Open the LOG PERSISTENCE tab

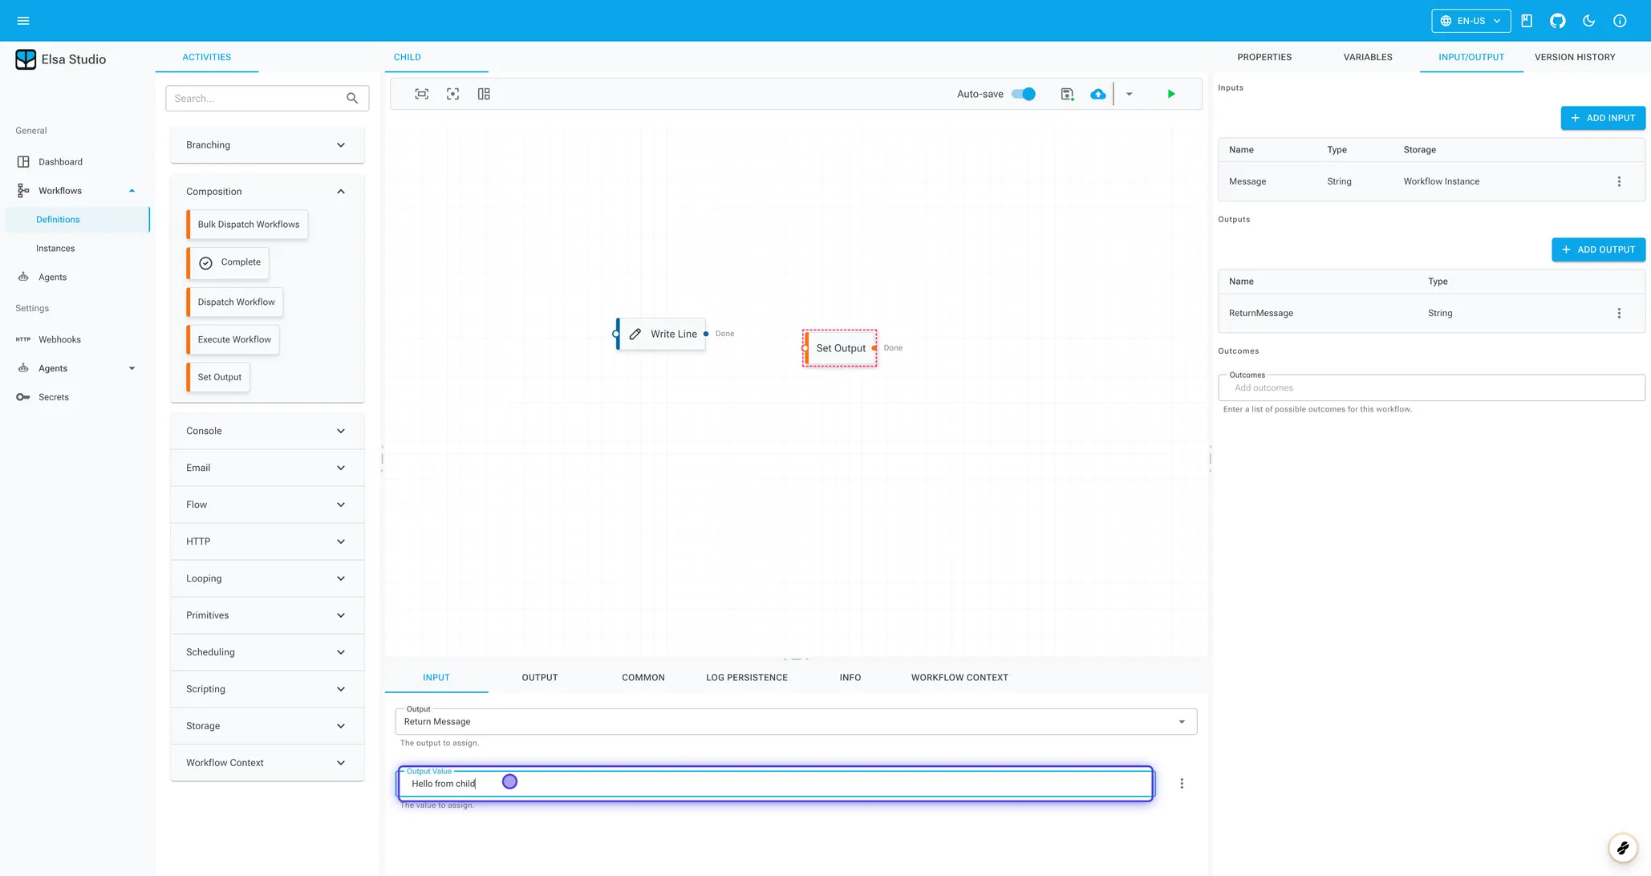[746, 677]
